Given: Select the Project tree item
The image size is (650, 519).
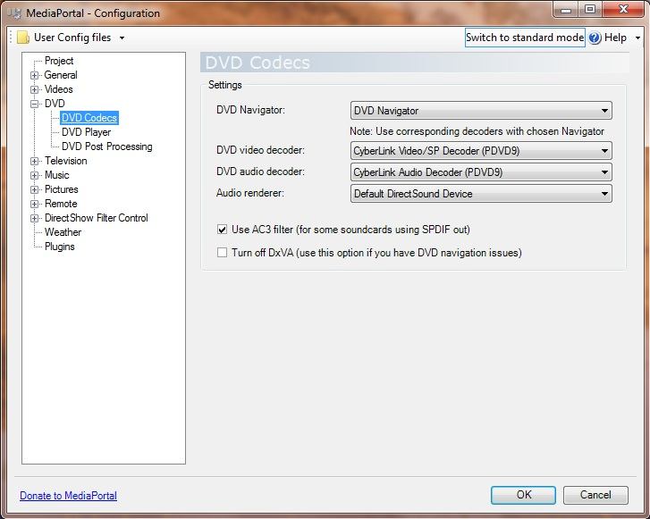Looking at the screenshot, I should coord(59,61).
